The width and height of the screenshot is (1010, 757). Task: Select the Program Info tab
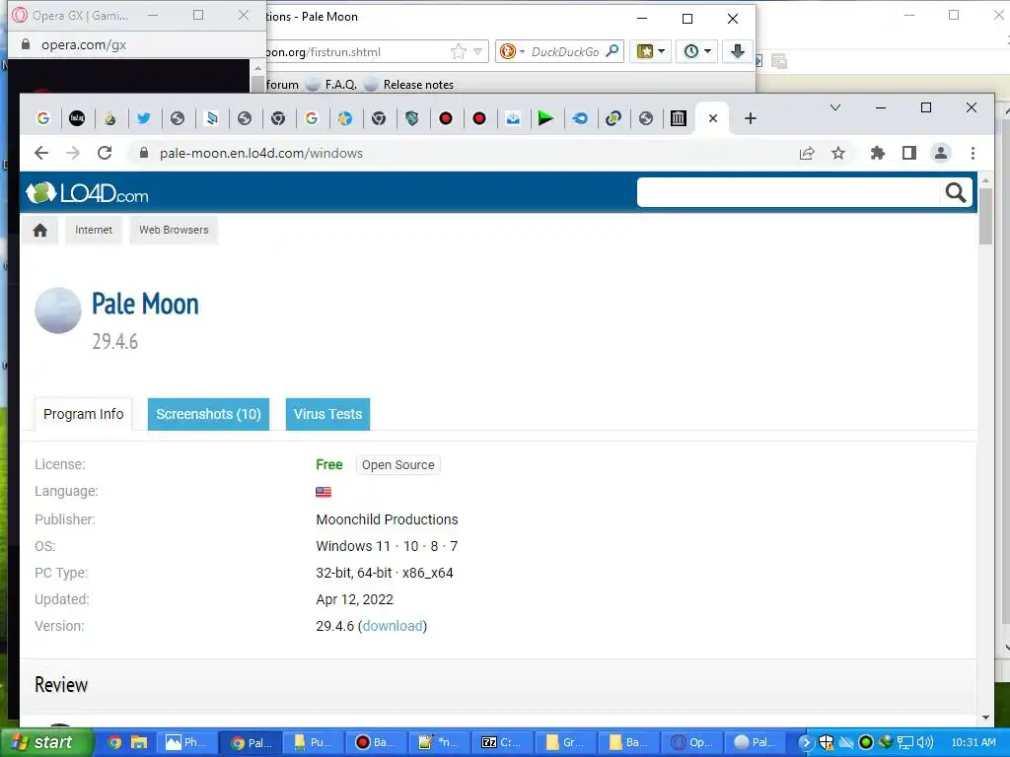click(83, 415)
